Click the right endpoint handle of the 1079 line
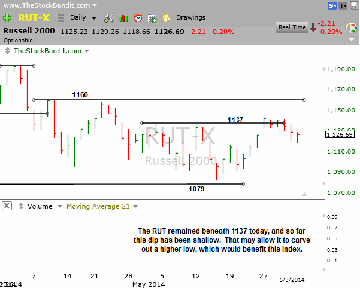The height and width of the screenshot is (288, 360). (243, 184)
